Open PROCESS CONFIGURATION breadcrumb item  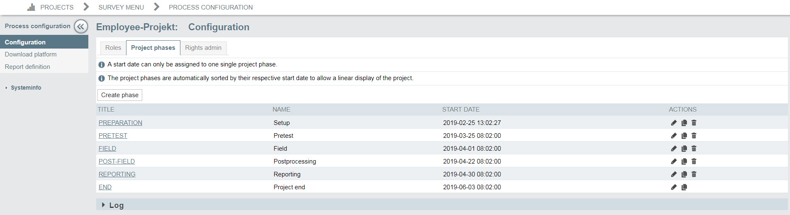pos(211,7)
